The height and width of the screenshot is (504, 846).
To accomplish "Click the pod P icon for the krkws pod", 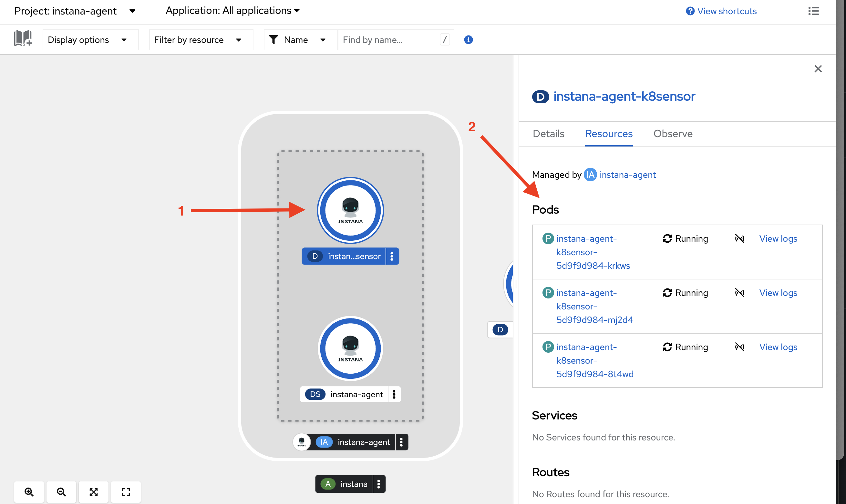I will tap(548, 238).
